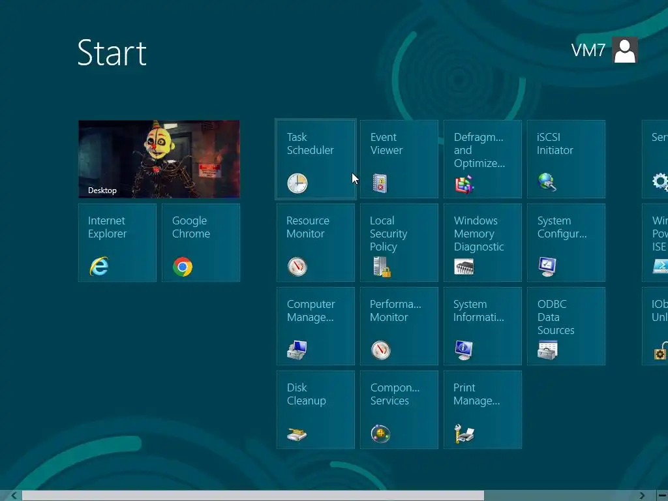This screenshot has width=668, height=501.
Task: Click the VM7 user avatar picture
Action: coord(625,50)
